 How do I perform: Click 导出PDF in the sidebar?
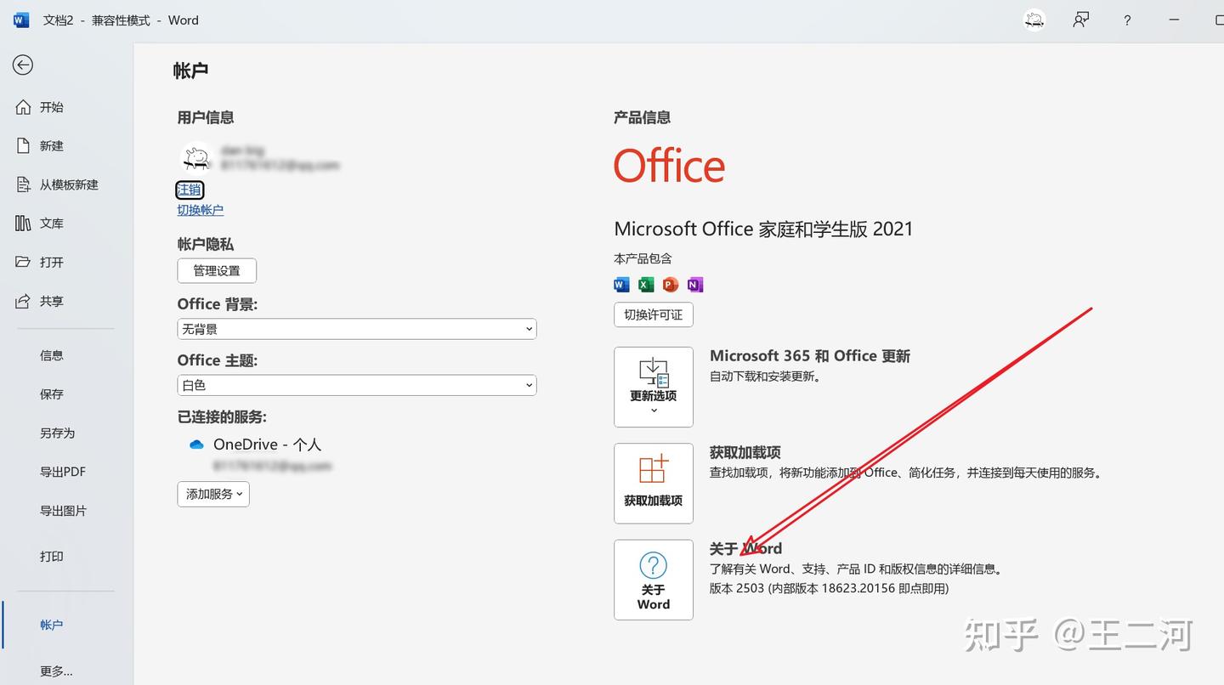tap(62, 472)
